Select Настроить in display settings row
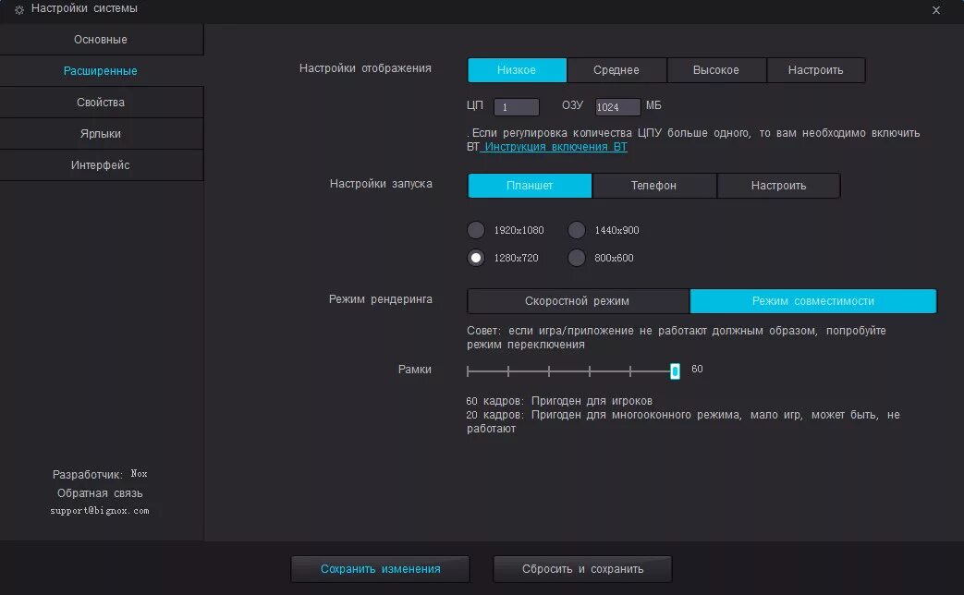Image resolution: width=964 pixels, height=595 pixels. [x=816, y=70]
